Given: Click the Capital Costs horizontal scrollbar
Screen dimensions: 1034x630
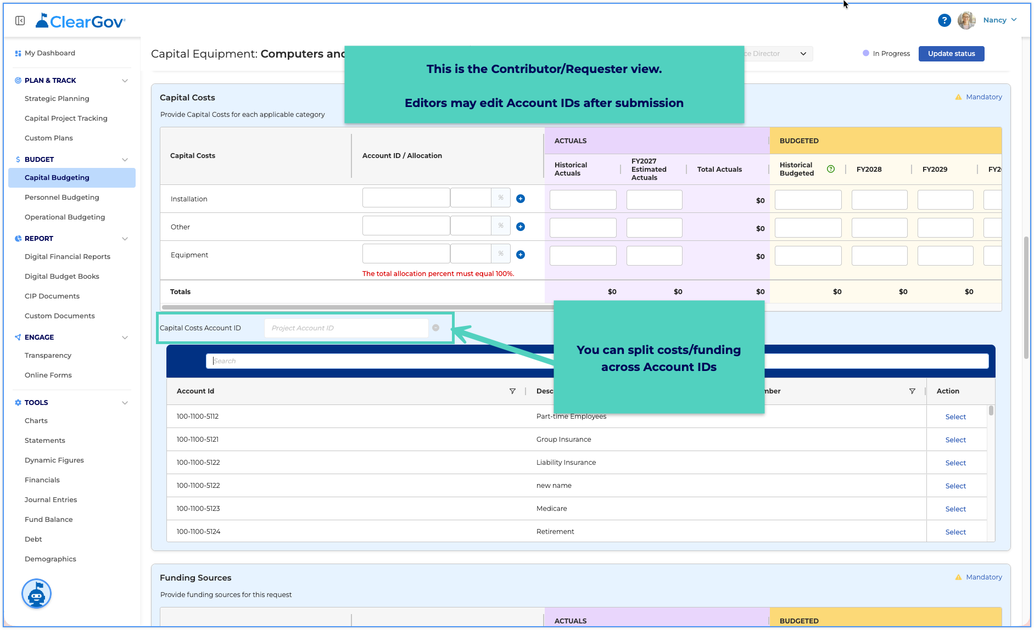Looking at the screenshot, I should (358, 307).
